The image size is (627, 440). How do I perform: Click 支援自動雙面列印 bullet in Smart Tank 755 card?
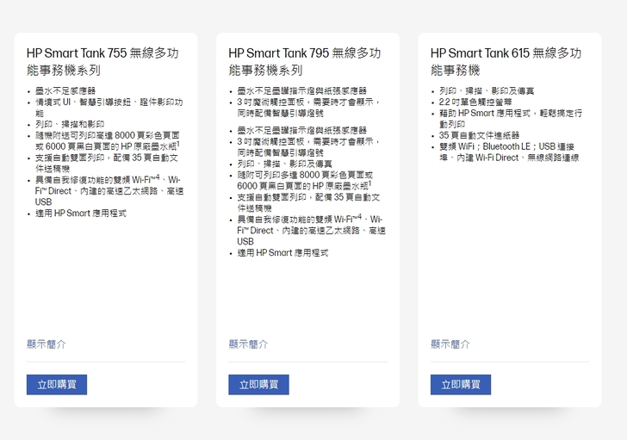(x=107, y=163)
